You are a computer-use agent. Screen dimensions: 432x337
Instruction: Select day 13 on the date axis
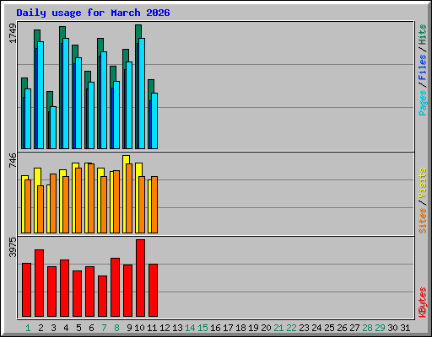tap(177, 328)
